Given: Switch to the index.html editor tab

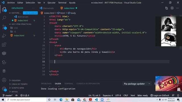Looking at the screenshot, I should 69,8.
